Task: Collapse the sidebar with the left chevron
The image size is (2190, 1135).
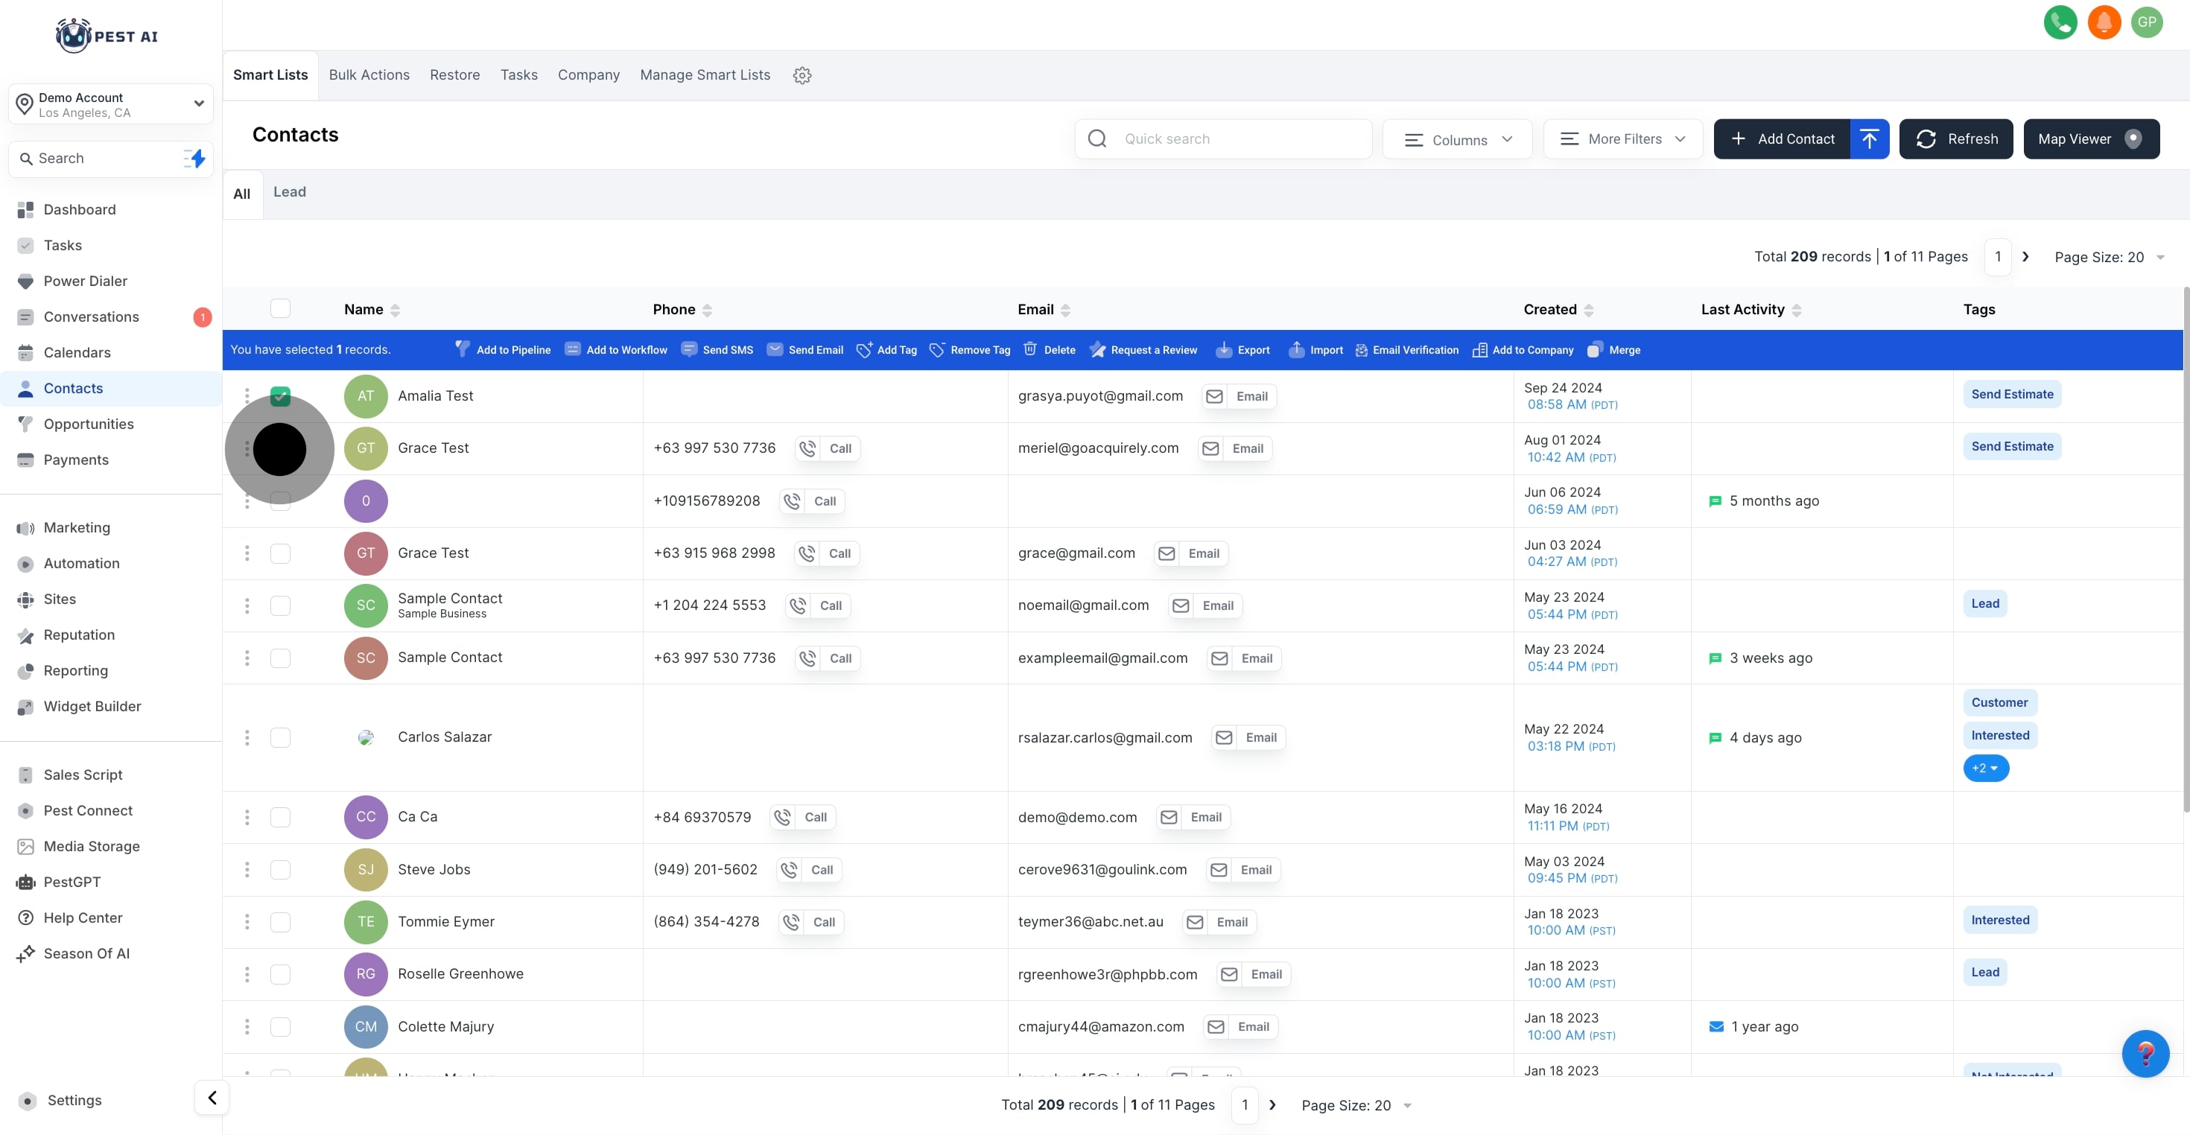Action: click(x=212, y=1098)
